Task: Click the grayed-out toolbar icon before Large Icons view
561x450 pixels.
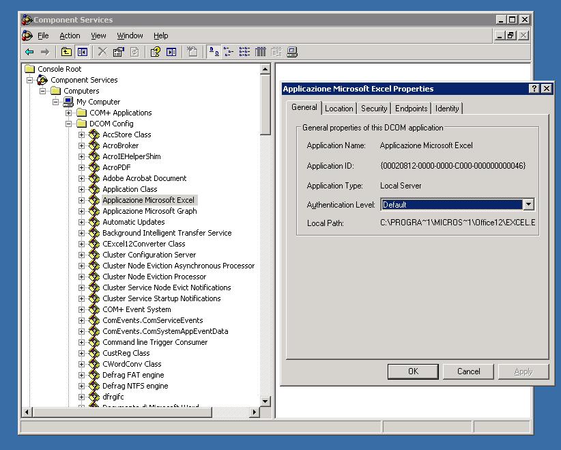Action: click(192, 53)
